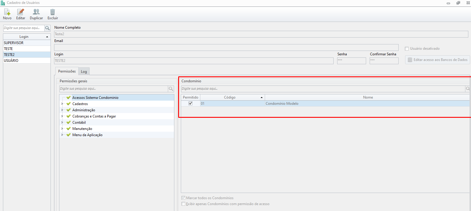Click Editar acesso aos Bancos de Dados
The image size is (471, 211).
click(437, 60)
